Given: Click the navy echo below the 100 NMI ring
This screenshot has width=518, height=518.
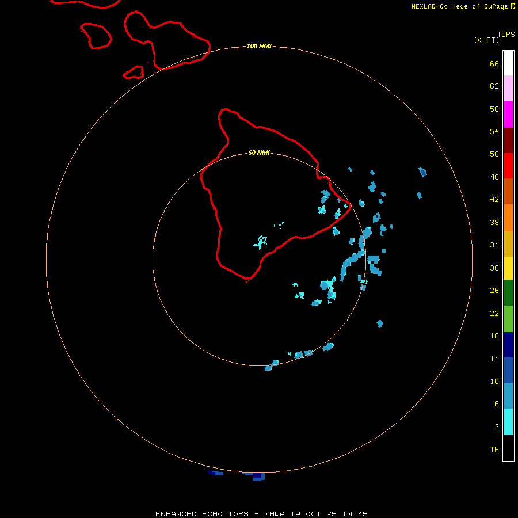Looking at the screenshot, I should [x=258, y=477].
